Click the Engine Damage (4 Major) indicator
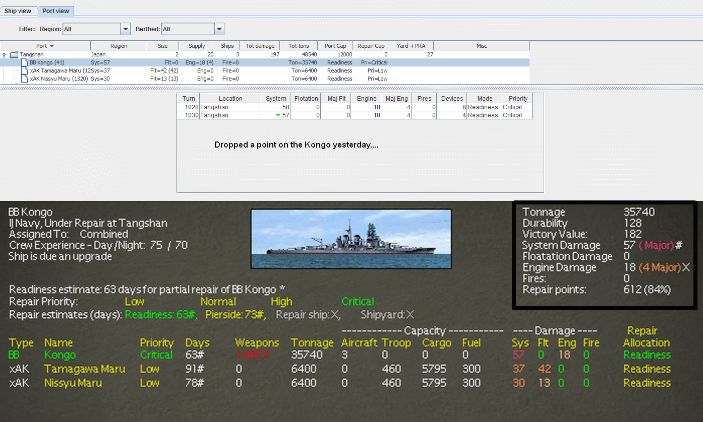This screenshot has height=422, width=703. [659, 267]
